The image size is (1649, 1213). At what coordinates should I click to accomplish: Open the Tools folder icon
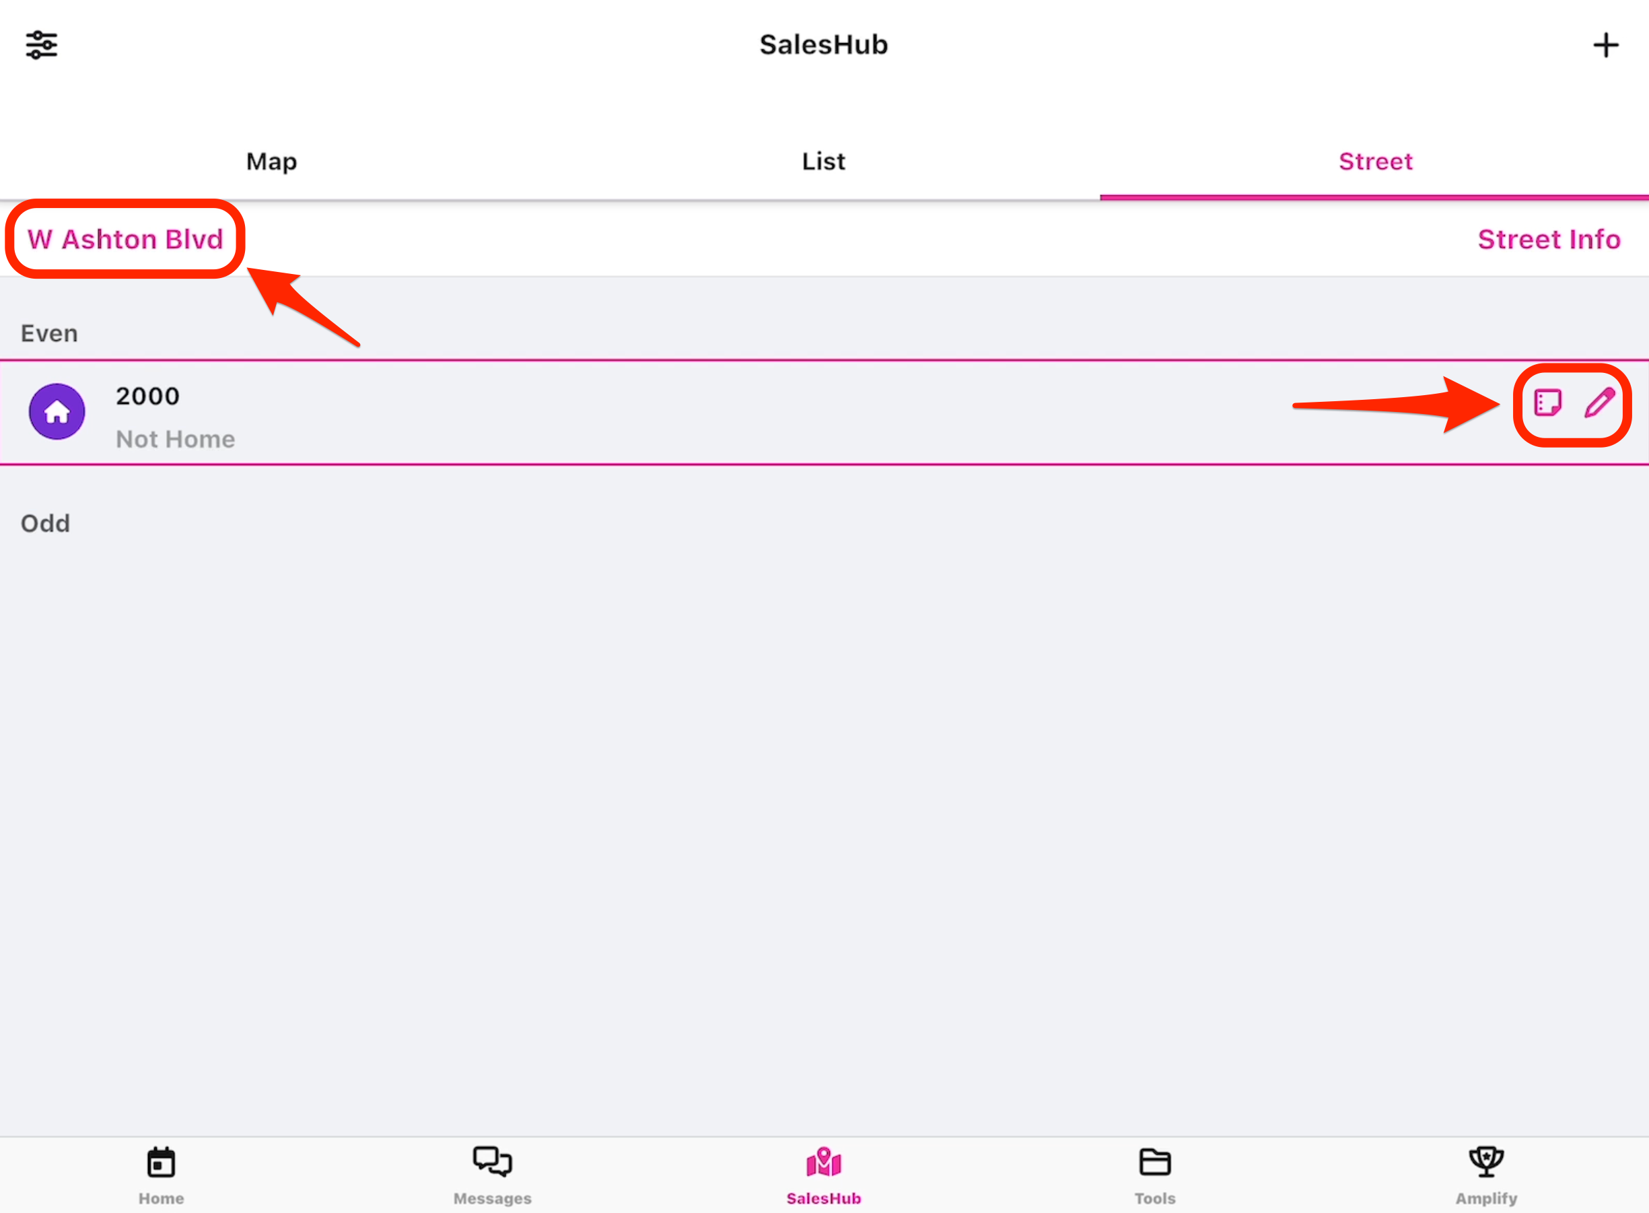(1155, 1162)
